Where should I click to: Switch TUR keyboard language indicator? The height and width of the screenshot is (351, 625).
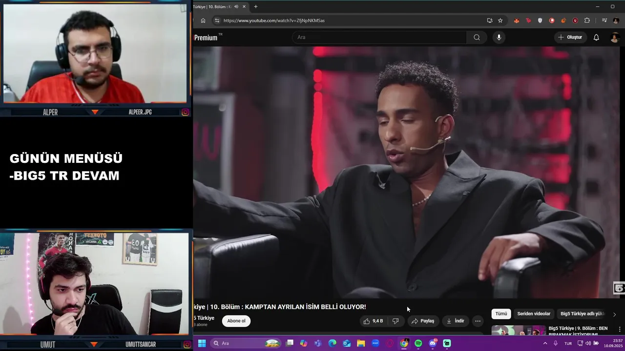[x=568, y=343]
